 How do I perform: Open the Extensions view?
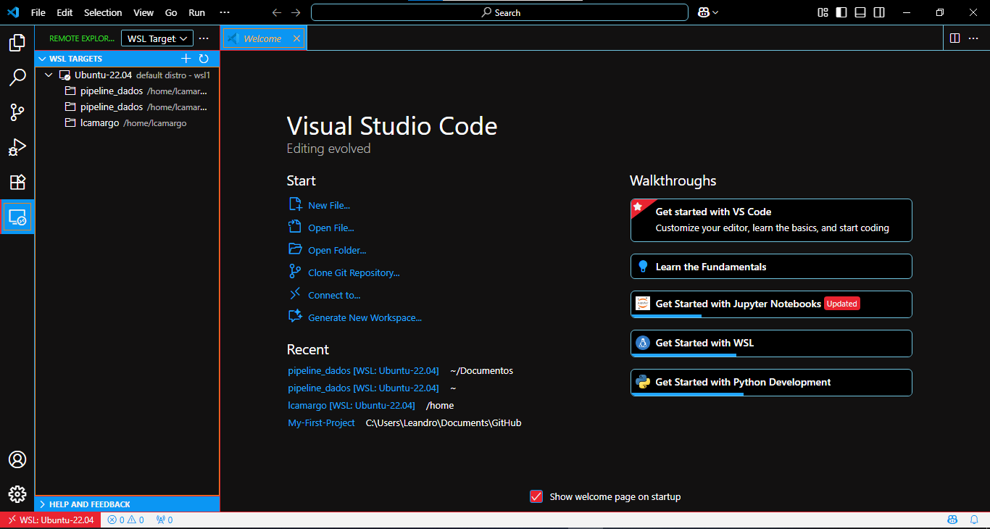(17, 182)
